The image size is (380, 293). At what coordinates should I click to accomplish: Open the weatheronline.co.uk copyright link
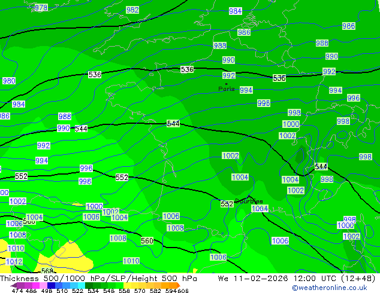[x=330, y=288]
